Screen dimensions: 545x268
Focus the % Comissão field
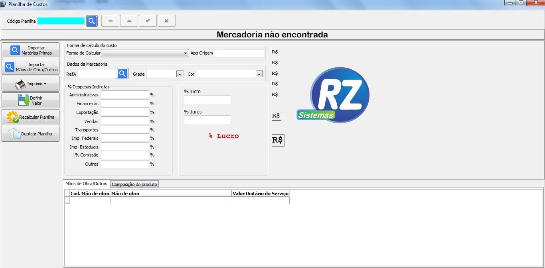tap(125, 155)
